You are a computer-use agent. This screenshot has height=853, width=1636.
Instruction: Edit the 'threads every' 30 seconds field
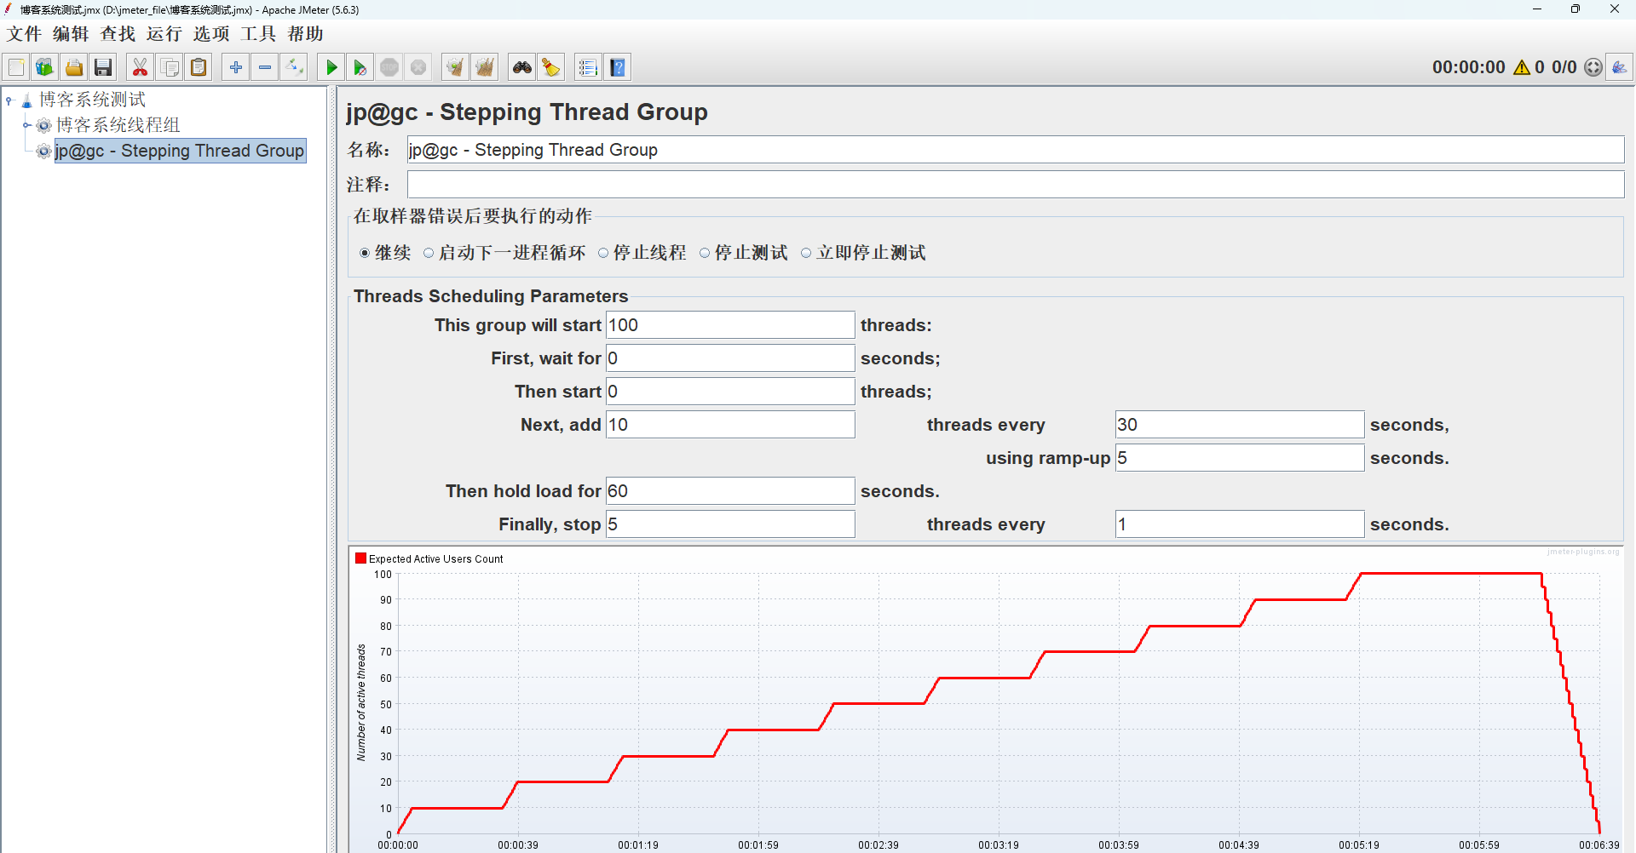pos(1240,425)
